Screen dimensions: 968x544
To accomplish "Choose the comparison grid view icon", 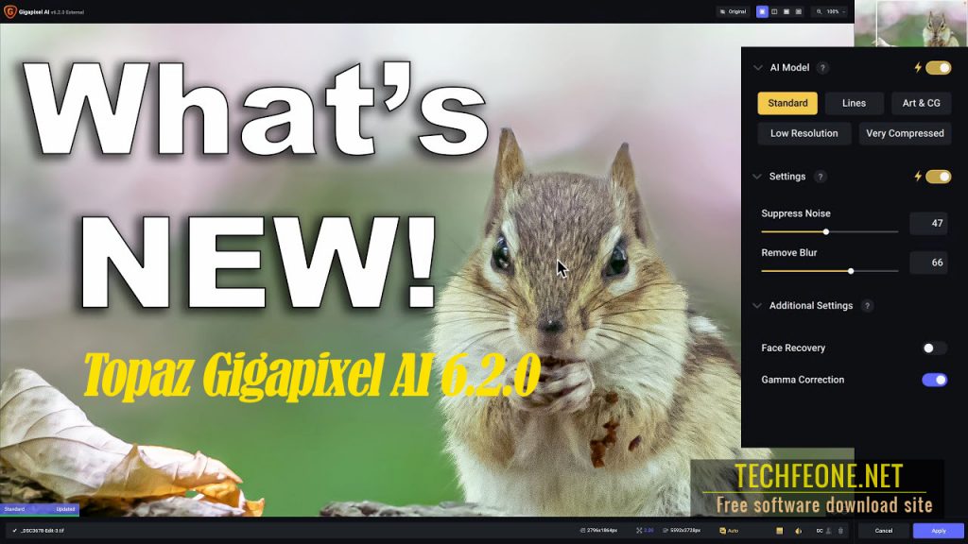I will coord(798,11).
